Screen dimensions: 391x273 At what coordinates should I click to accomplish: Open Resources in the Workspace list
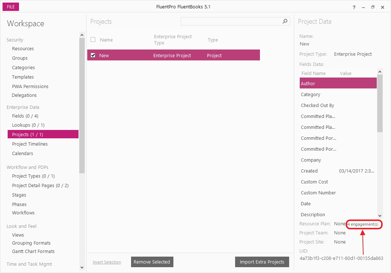click(23, 49)
